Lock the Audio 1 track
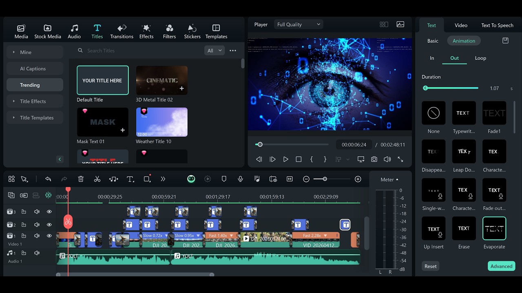This screenshot has height=293, width=522. (x=24, y=253)
